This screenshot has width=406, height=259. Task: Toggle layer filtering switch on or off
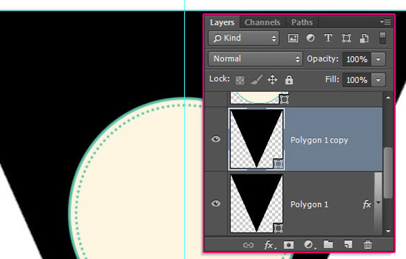tap(383, 39)
